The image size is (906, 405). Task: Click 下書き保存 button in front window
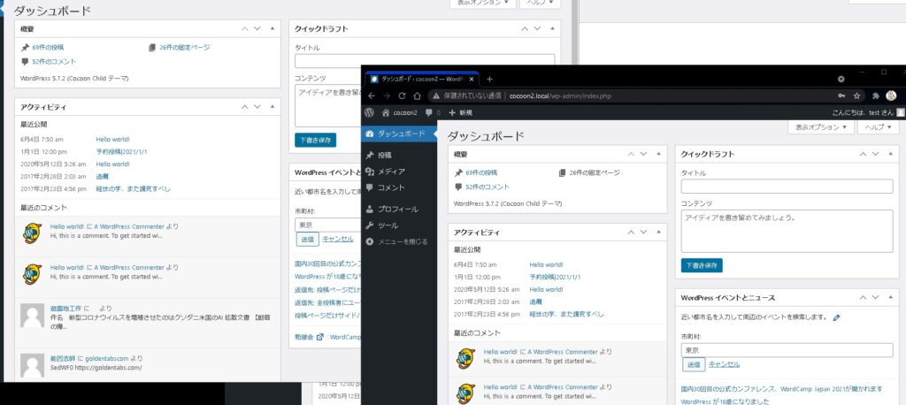pyautogui.click(x=703, y=264)
